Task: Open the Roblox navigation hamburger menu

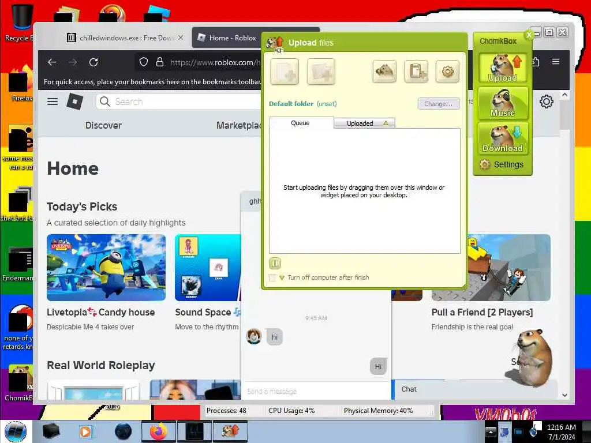Action: coord(53,102)
